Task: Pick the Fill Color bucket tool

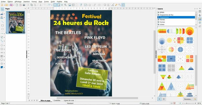Action: tap(2, 17)
